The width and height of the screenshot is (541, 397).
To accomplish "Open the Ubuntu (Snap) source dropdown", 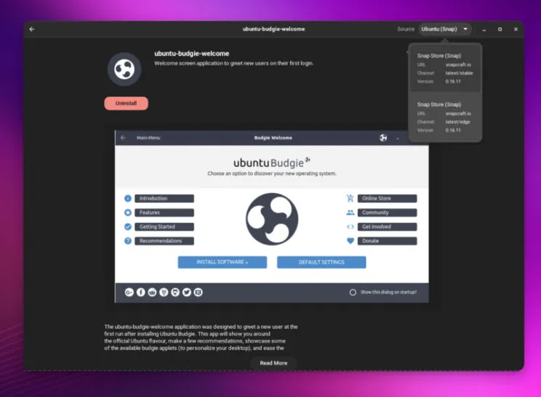I will pos(445,29).
